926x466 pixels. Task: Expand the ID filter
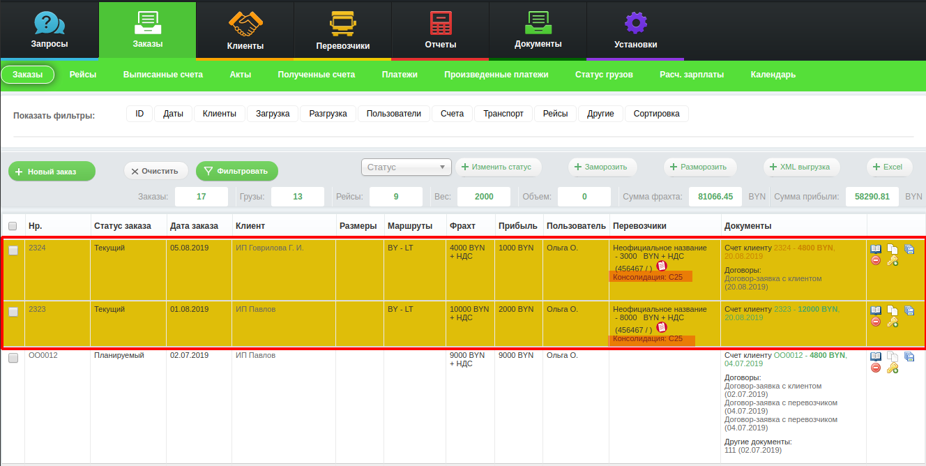pos(139,114)
